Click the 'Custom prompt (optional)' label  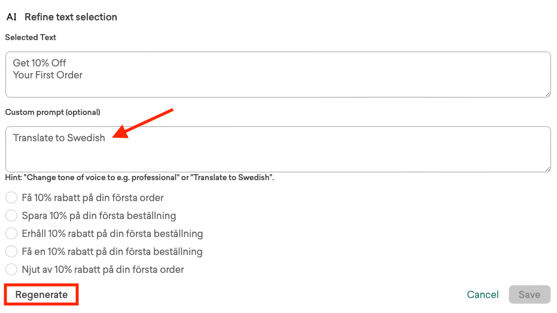pos(53,112)
